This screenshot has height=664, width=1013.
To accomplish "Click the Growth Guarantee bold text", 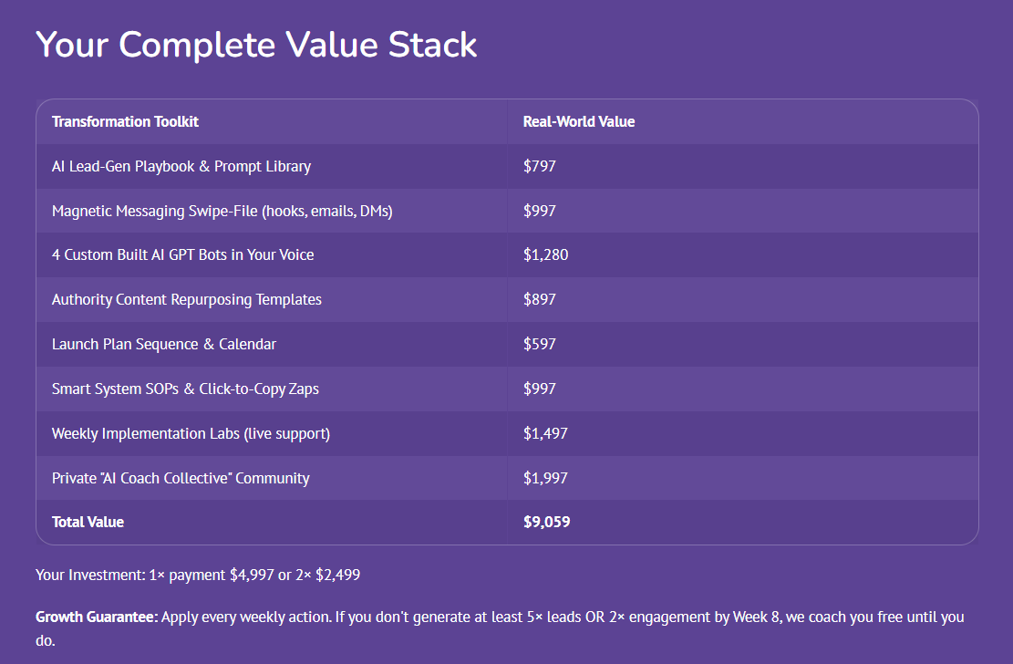I will click(x=97, y=617).
